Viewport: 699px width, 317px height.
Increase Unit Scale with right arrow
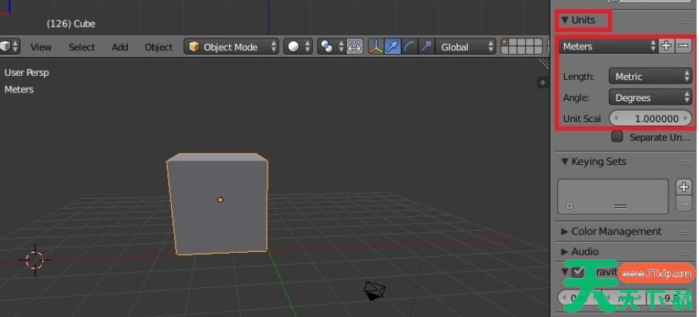(685, 119)
